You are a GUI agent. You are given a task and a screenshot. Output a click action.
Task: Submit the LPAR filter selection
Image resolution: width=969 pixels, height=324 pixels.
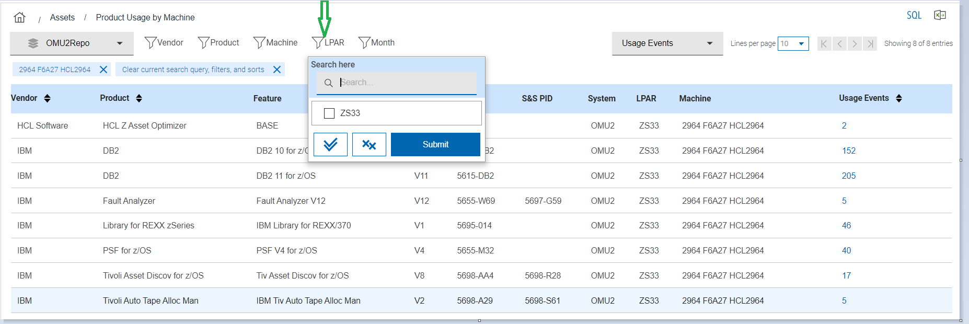(x=435, y=144)
